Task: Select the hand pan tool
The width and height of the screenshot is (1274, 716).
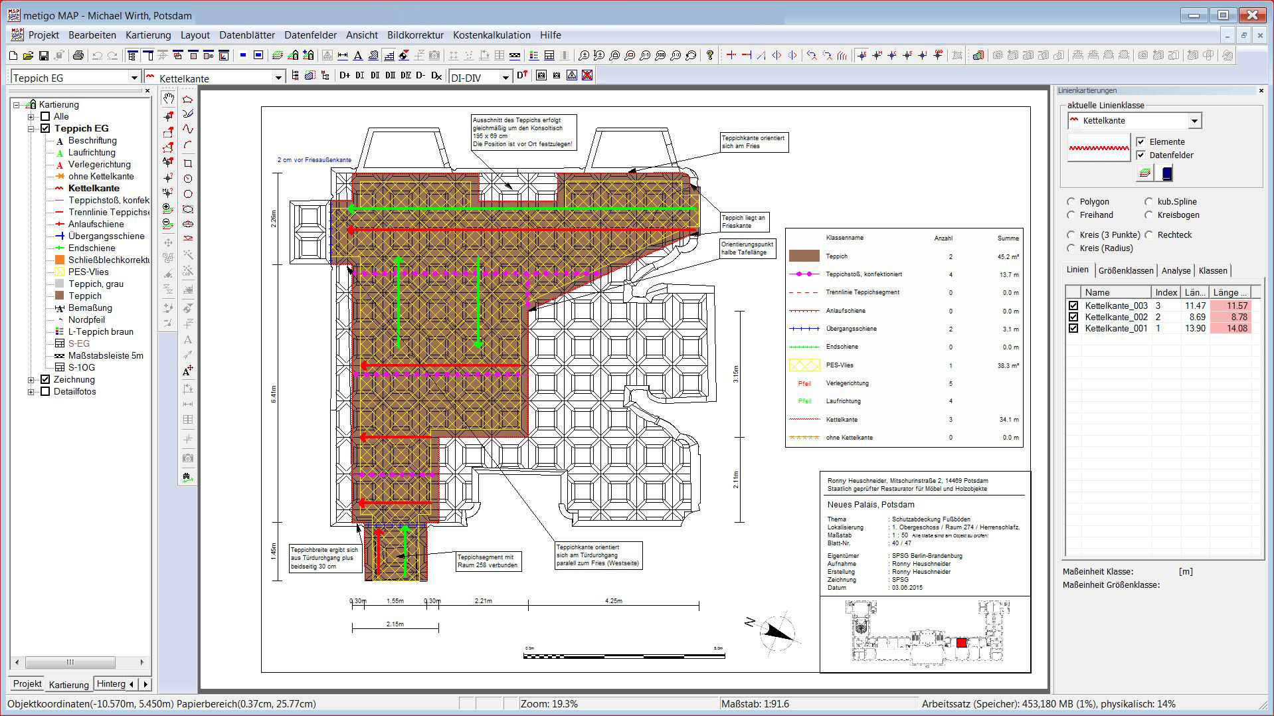Action: 169,99
